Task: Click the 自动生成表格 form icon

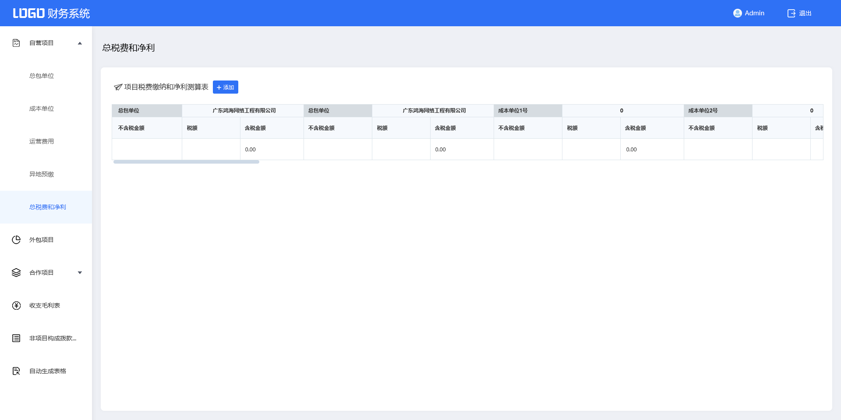Action: pos(16,371)
